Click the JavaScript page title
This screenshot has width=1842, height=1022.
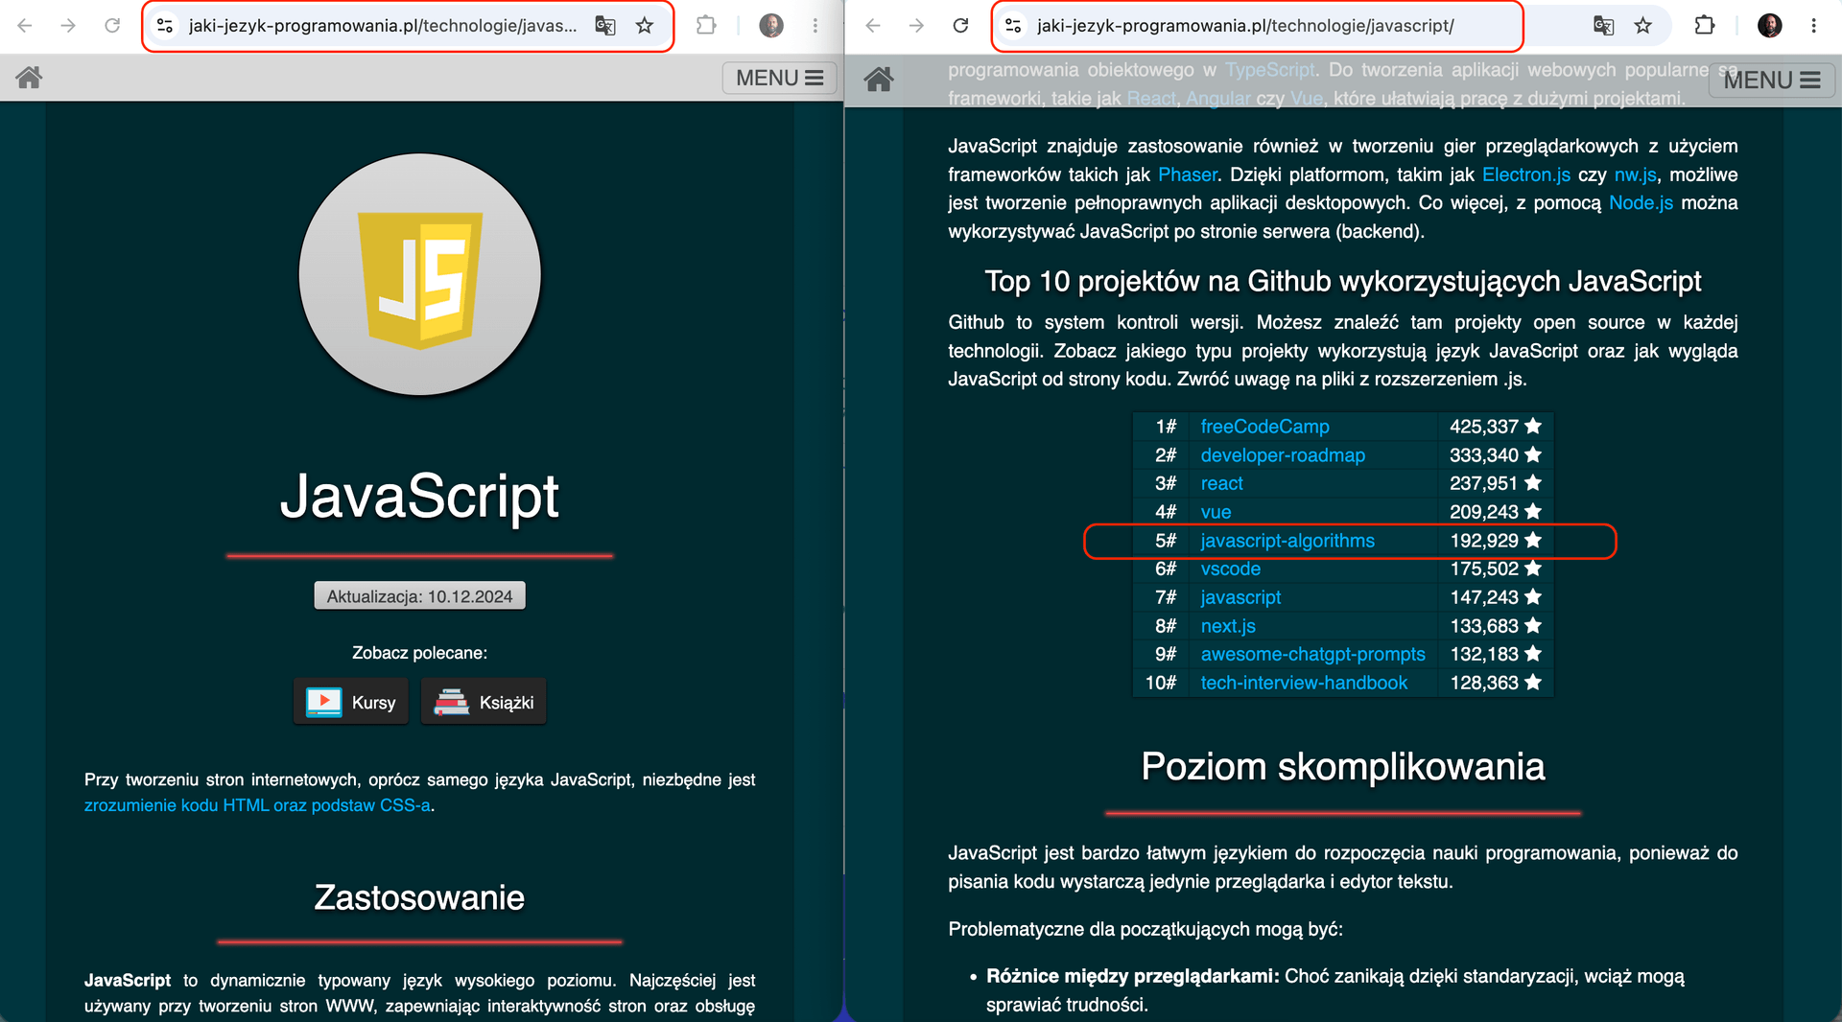(x=419, y=497)
